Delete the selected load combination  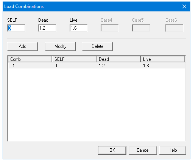tap(97, 46)
